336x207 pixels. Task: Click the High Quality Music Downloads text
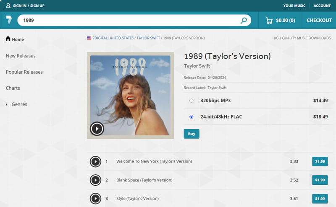302,38
